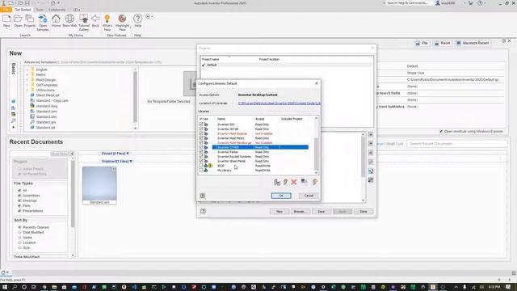Select the Date Modified sort option
The height and width of the screenshot is (291, 517).
[19, 232]
